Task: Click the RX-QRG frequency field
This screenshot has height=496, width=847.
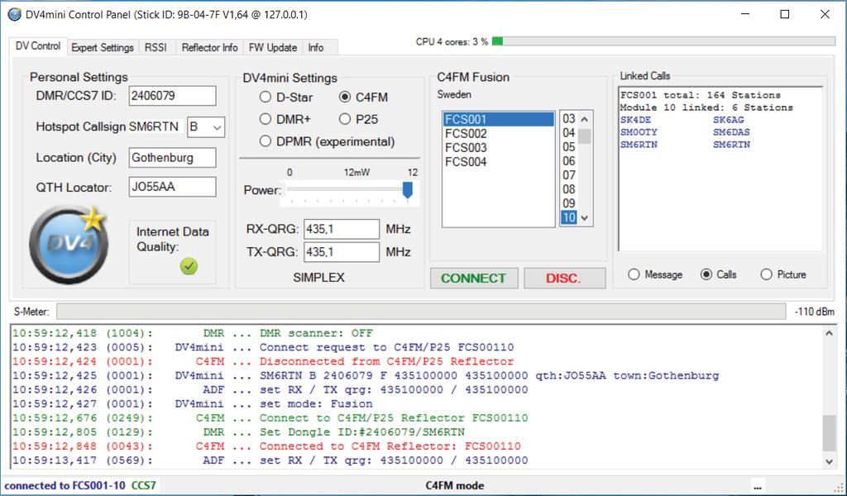Action: 342,229
